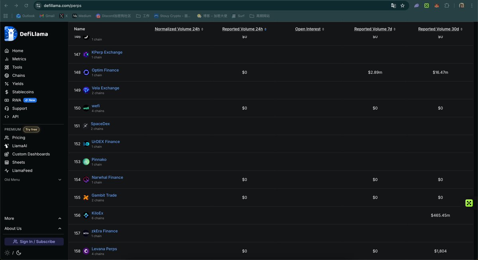This screenshot has height=260, width=478.
Task: Click the page translate icon in address bar
Action: pos(393,6)
